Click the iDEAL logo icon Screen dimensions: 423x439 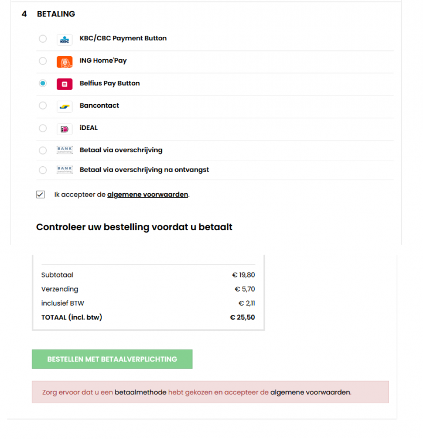pos(64,129)
